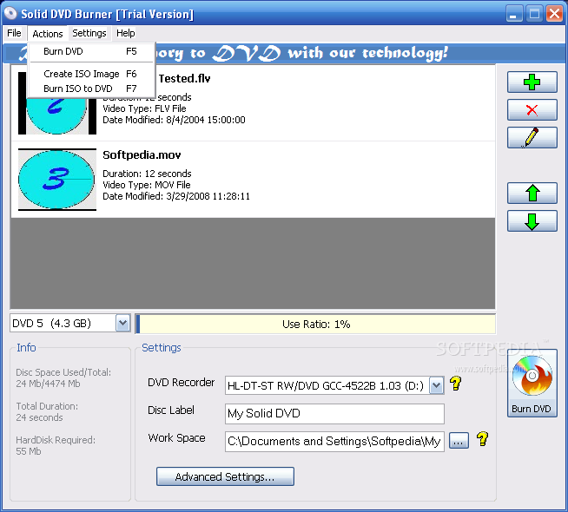Click Date Modified 8/4/2004 15:00:00 text

point(174,120)
